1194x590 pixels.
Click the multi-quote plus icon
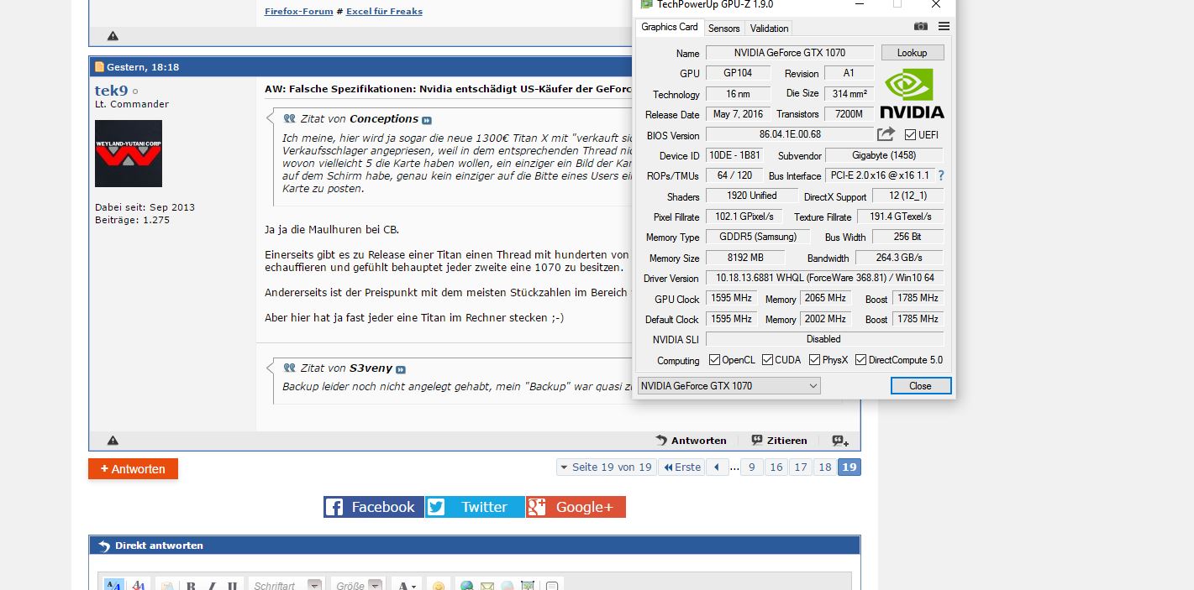(840, 441)
